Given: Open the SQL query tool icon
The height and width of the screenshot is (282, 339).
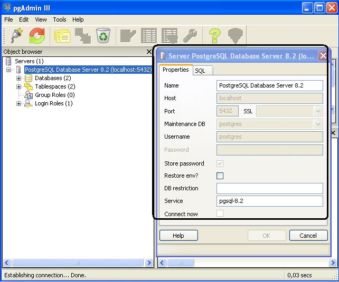Looking at the screenshot, I should (x=128, y=36).
